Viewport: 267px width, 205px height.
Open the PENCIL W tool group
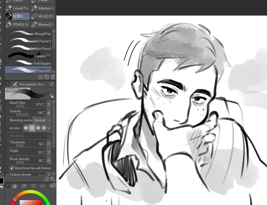17,24
